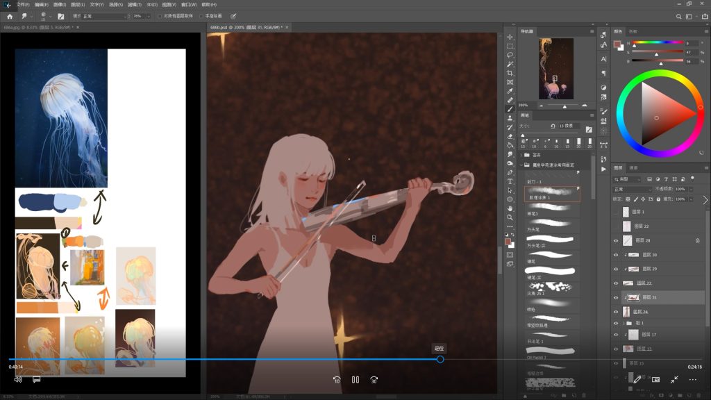
Task: Select the Zoom tool in toolbar
Action: 510,217
